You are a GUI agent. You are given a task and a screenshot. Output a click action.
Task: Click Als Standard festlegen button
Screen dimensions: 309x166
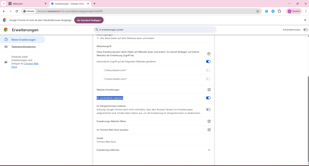[89, 20]
